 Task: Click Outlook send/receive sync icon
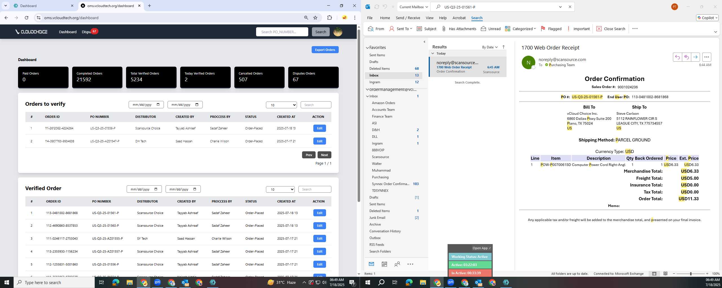(377, 7)
